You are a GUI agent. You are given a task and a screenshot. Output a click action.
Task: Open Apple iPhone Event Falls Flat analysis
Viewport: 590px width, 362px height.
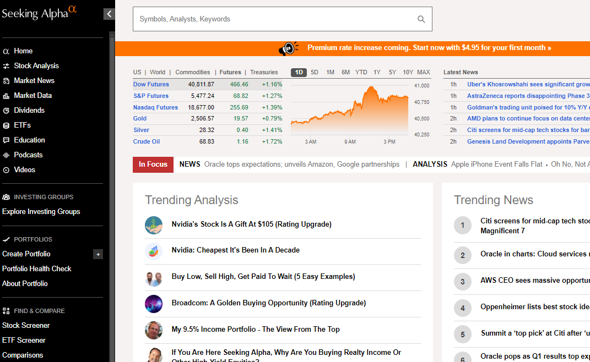[497, 164]
